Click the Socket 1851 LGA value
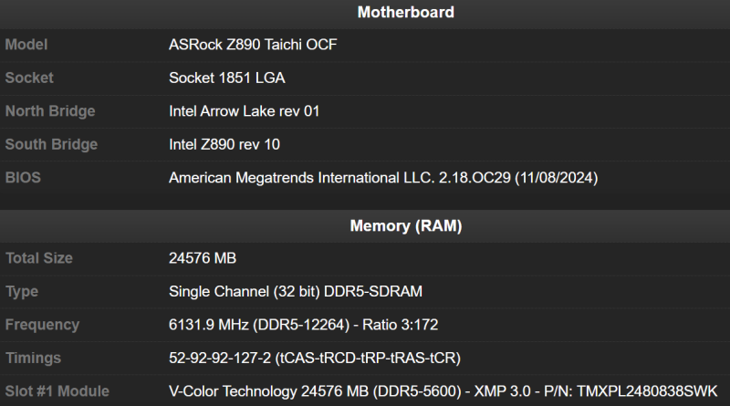 click(x=227, y=78)
